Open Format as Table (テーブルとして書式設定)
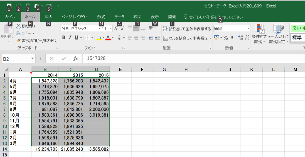The image size is (305, 157). point(278,34)
